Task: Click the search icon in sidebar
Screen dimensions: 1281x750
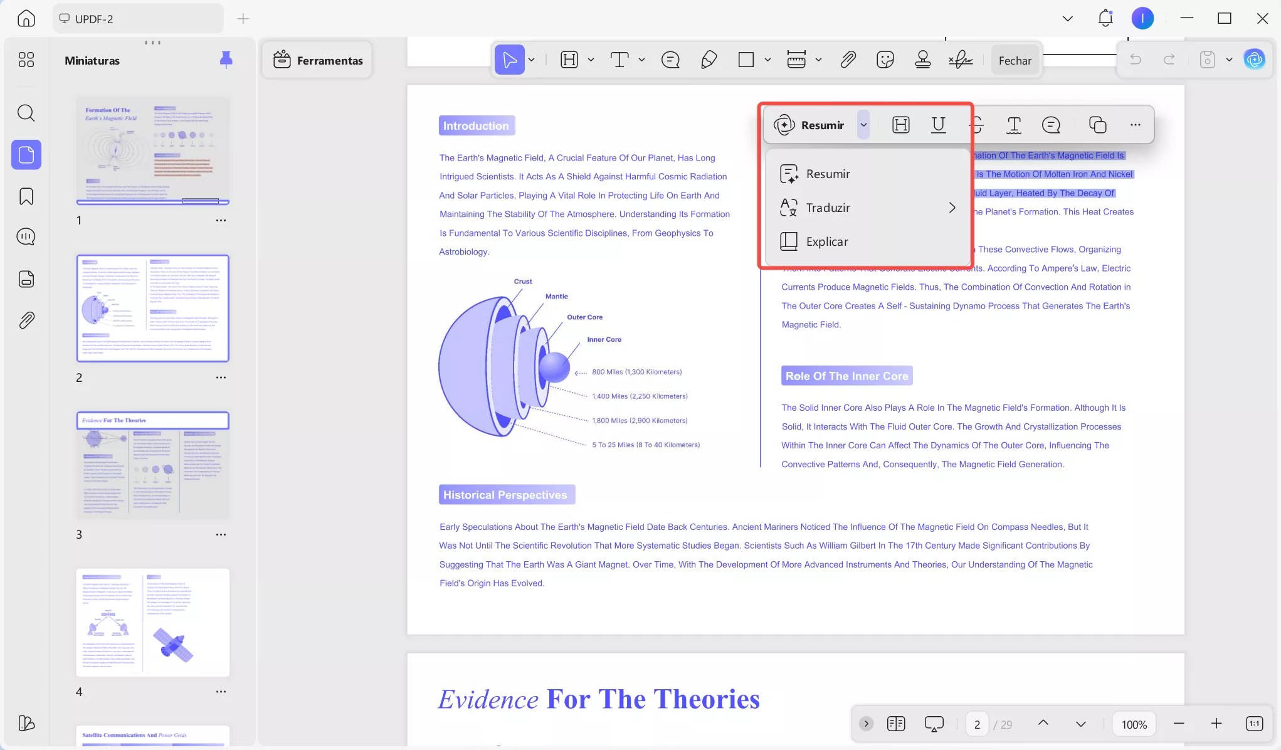Action: 26,114
